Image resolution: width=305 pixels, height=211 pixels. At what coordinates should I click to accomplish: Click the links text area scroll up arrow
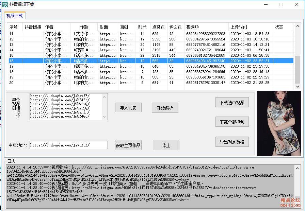pos(105,96)
